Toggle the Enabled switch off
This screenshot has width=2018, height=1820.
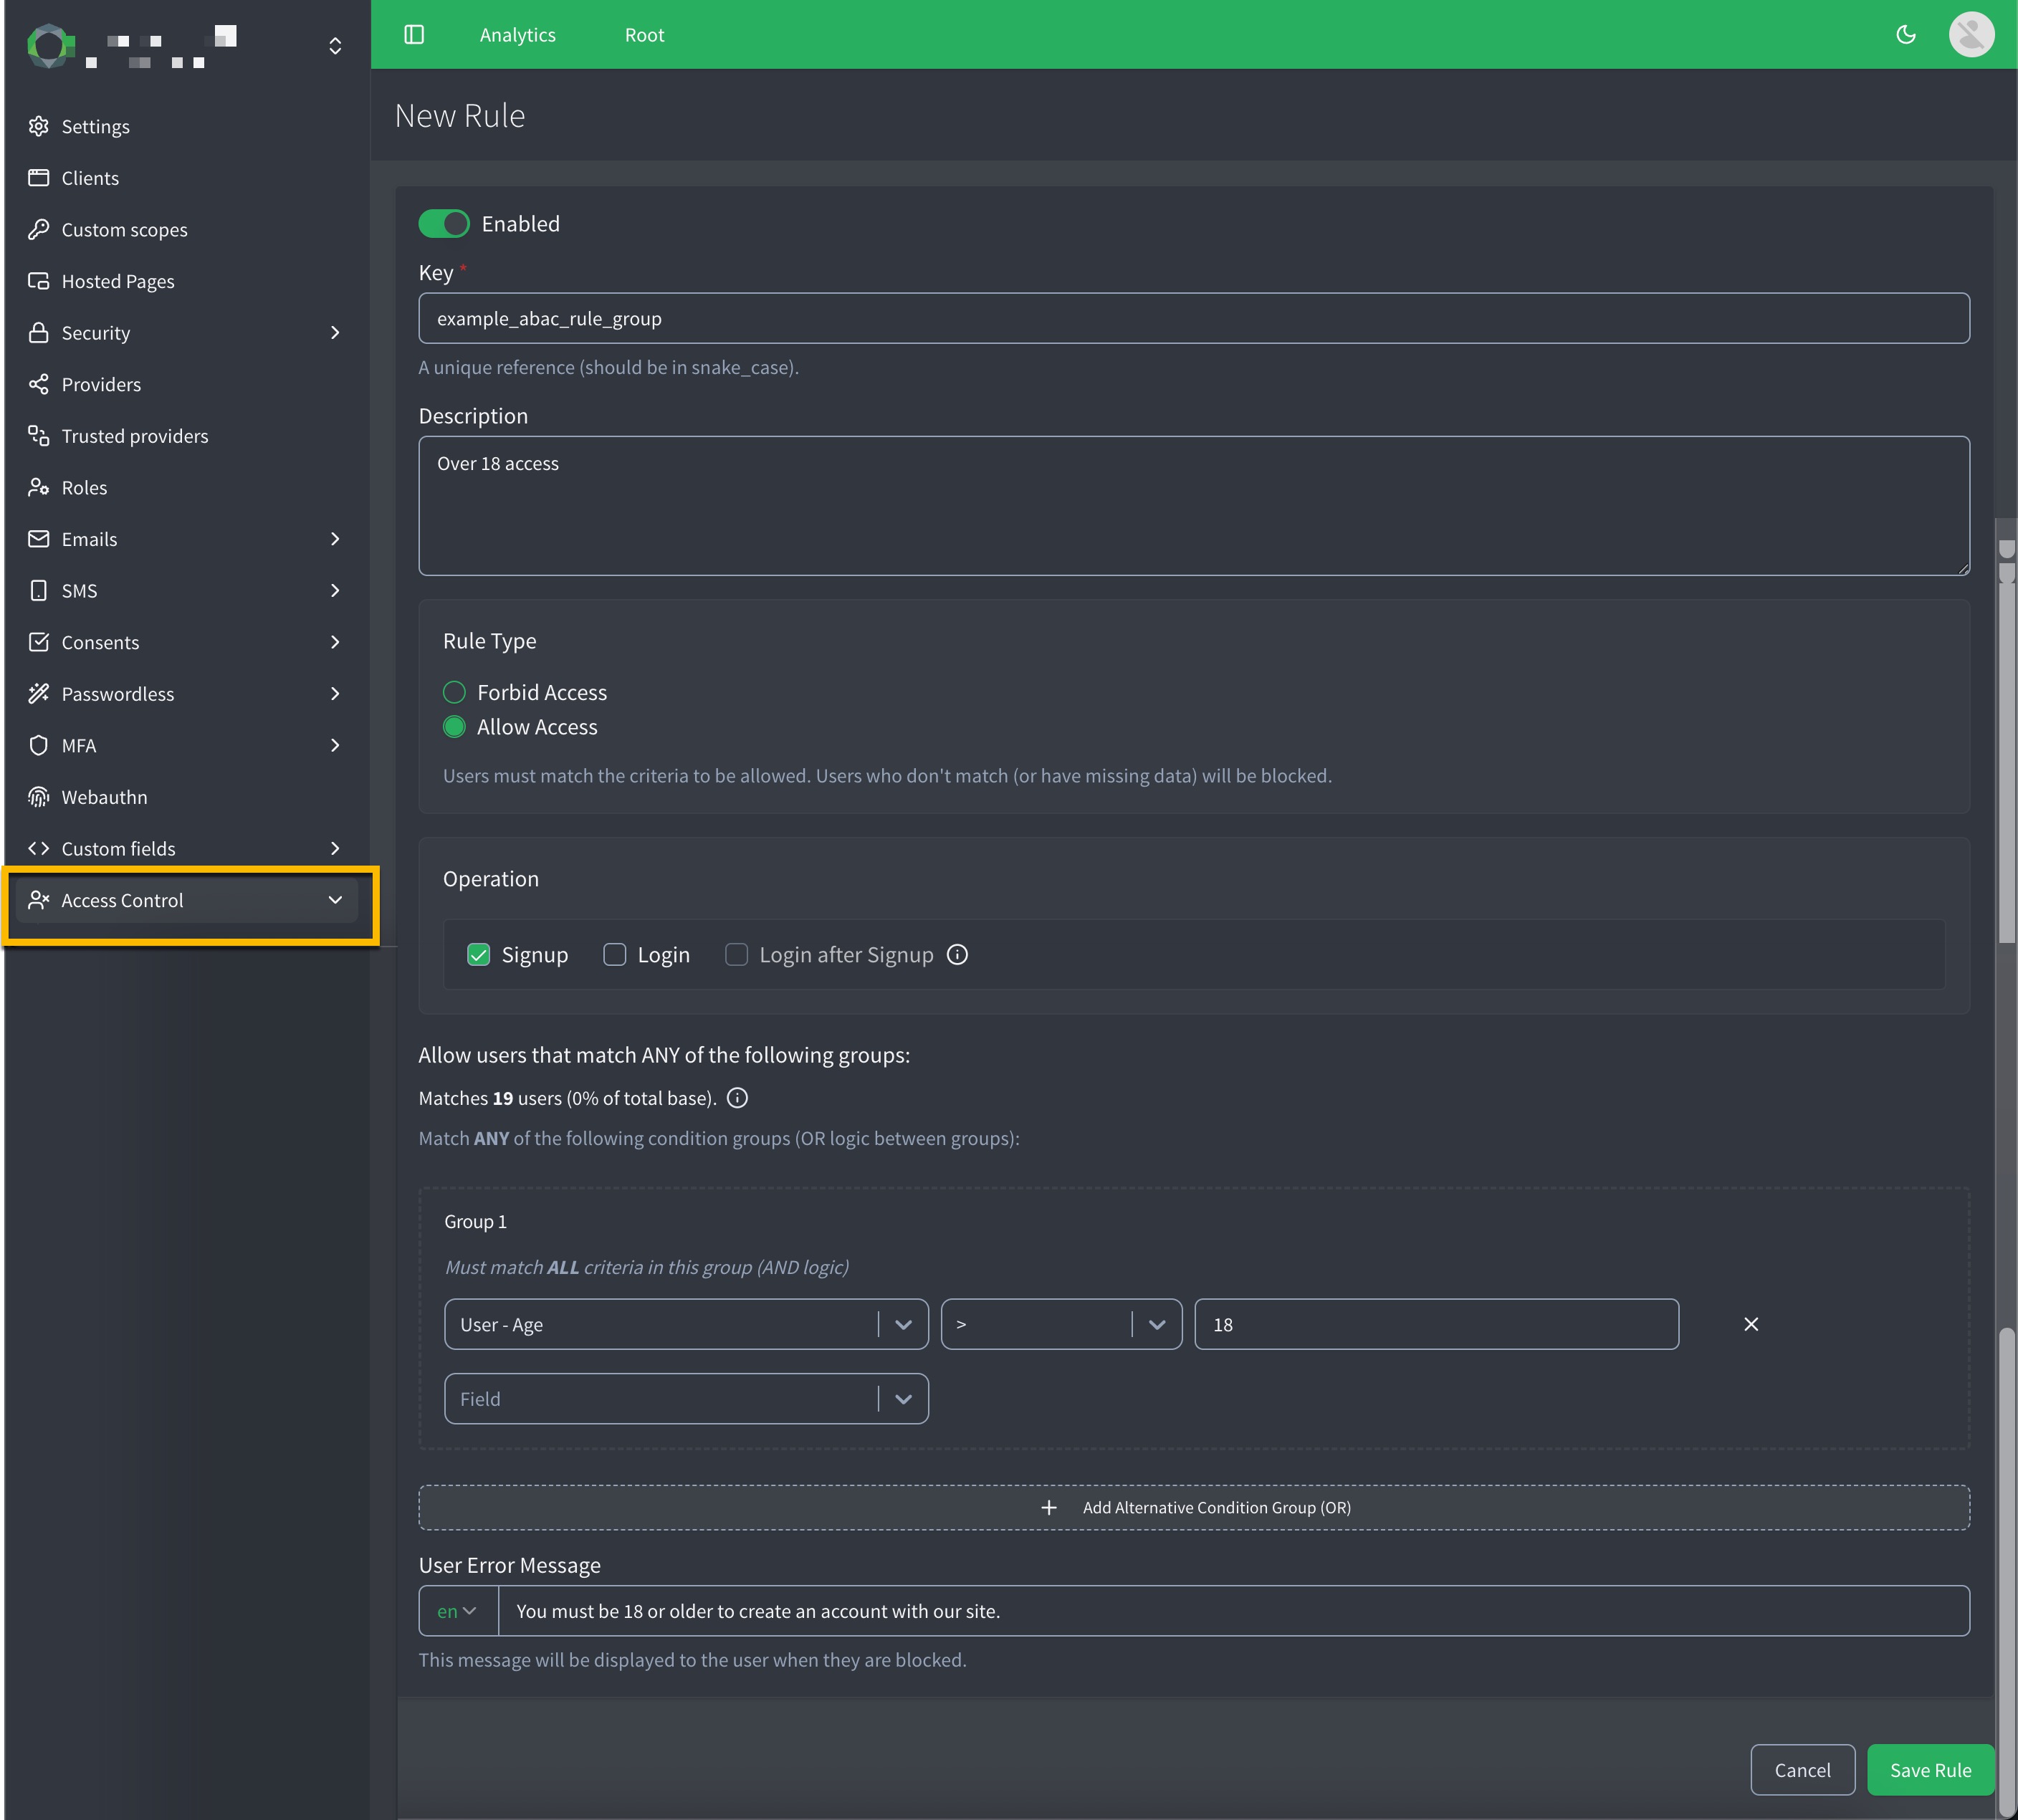(x=444, y=224)
